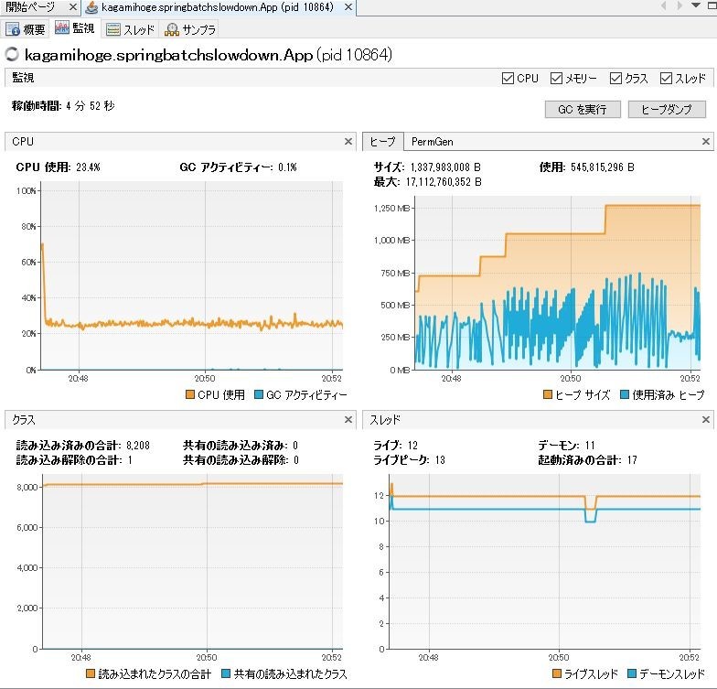This screenshot has width=717, height=689.
Task: Select the 監視 (Monitor) tab
Action: tap(75, 28)
